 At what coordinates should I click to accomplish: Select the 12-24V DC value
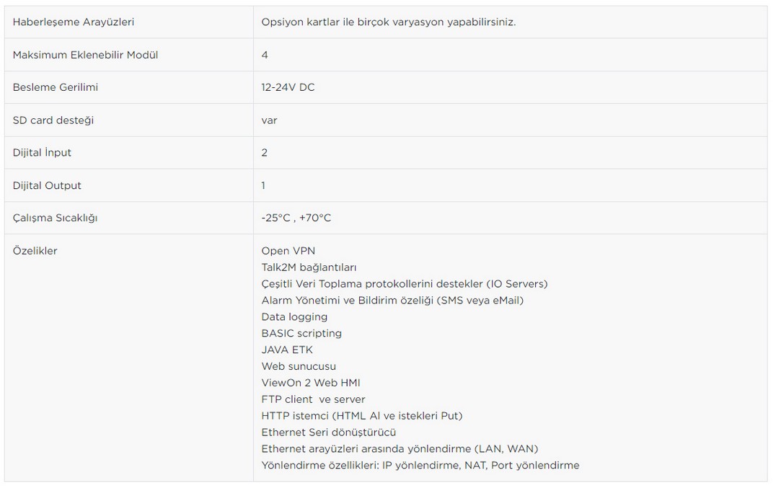tap(288, 87)
